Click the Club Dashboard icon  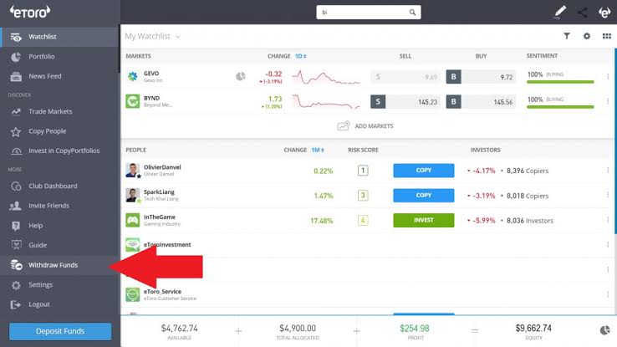[16, 186]
